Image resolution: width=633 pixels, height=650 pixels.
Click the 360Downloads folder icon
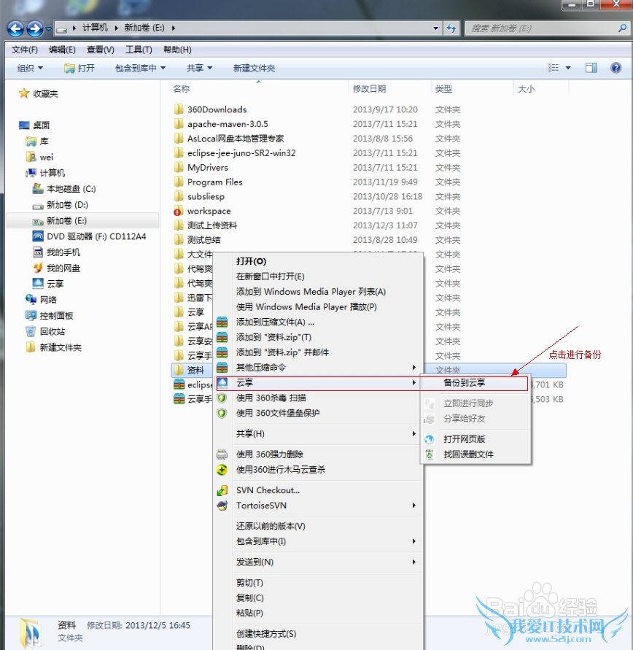point(179,109)
